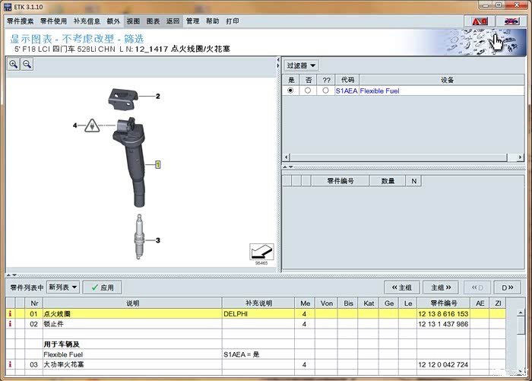Click the info icon on row 01

click(10, 314)
